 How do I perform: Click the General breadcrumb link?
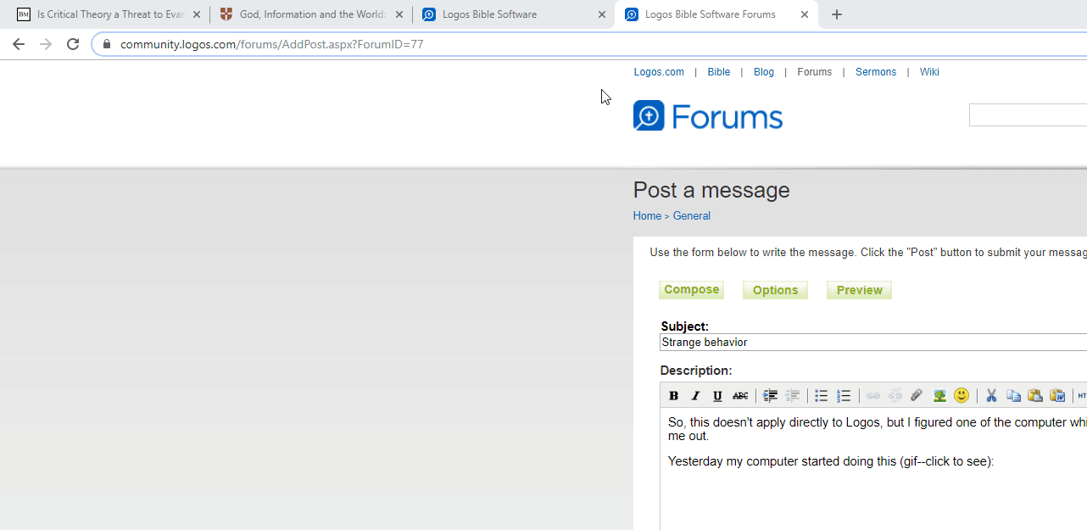tap(692, 216)
